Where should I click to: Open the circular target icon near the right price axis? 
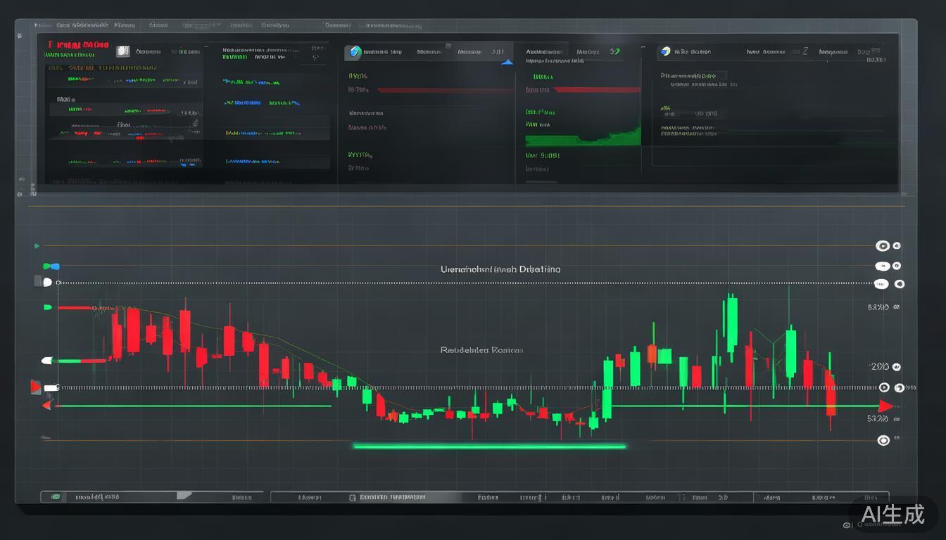(885, 387)
